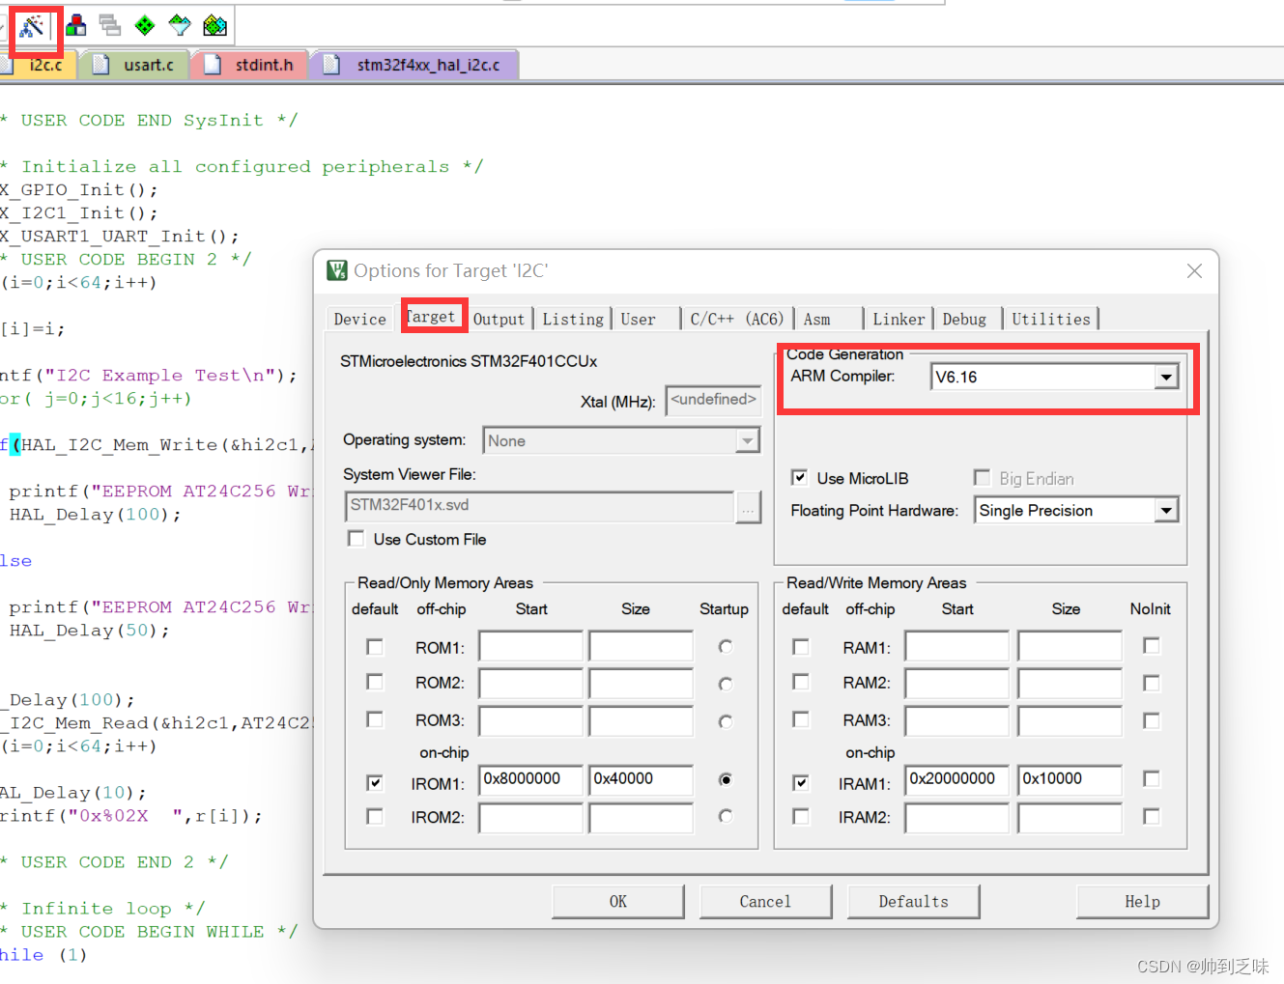Click Cancel in the Options dialog
Image resolution: width=1284 pixels, height=984 pixels.
tap(765, 901)
